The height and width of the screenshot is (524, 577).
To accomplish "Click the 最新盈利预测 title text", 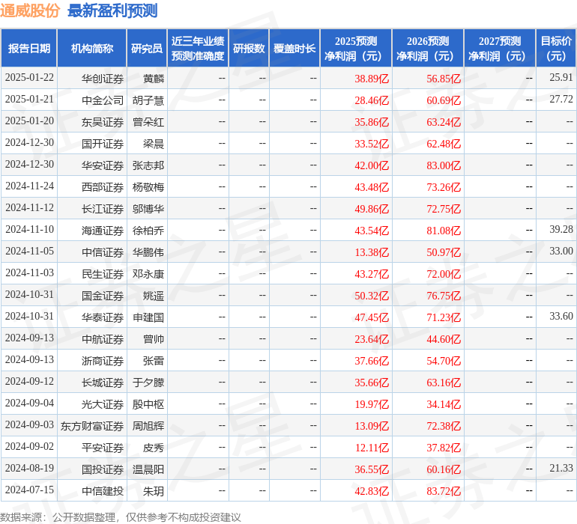I will pos(112,10).
